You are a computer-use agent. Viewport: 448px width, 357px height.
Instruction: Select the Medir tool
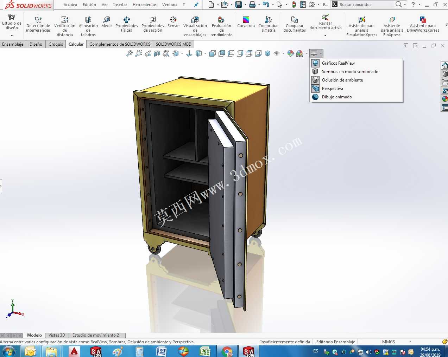click(107, 22)
